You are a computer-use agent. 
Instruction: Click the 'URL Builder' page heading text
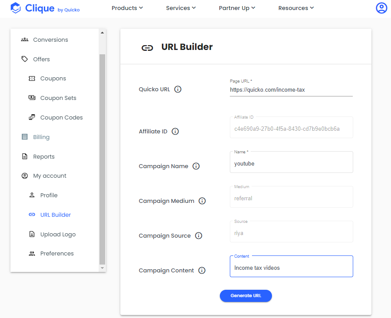pyautogui.click(x=187, y=47)
